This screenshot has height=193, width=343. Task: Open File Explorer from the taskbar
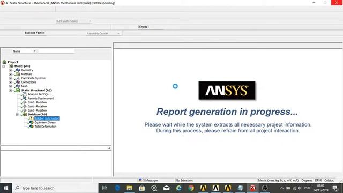click(x=130, y=188)
